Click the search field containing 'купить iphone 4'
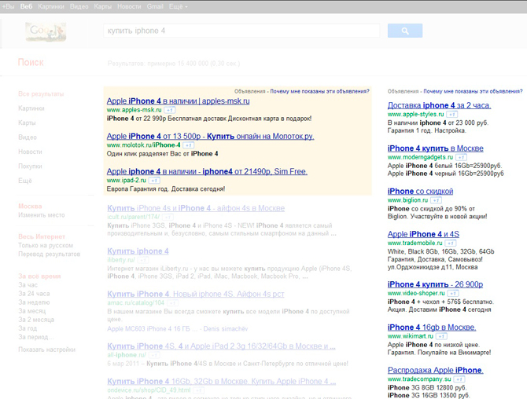This screenshot has width=527, height=399. pos(241,31)
